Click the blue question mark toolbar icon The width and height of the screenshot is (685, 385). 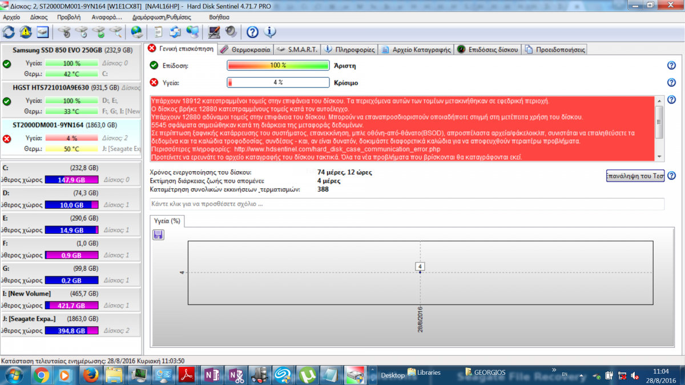pyautogui.click(x=252, y=31)
